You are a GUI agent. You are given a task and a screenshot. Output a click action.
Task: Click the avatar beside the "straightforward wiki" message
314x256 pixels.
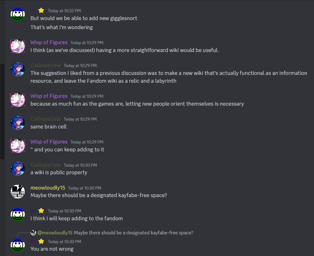pos(18,46)
